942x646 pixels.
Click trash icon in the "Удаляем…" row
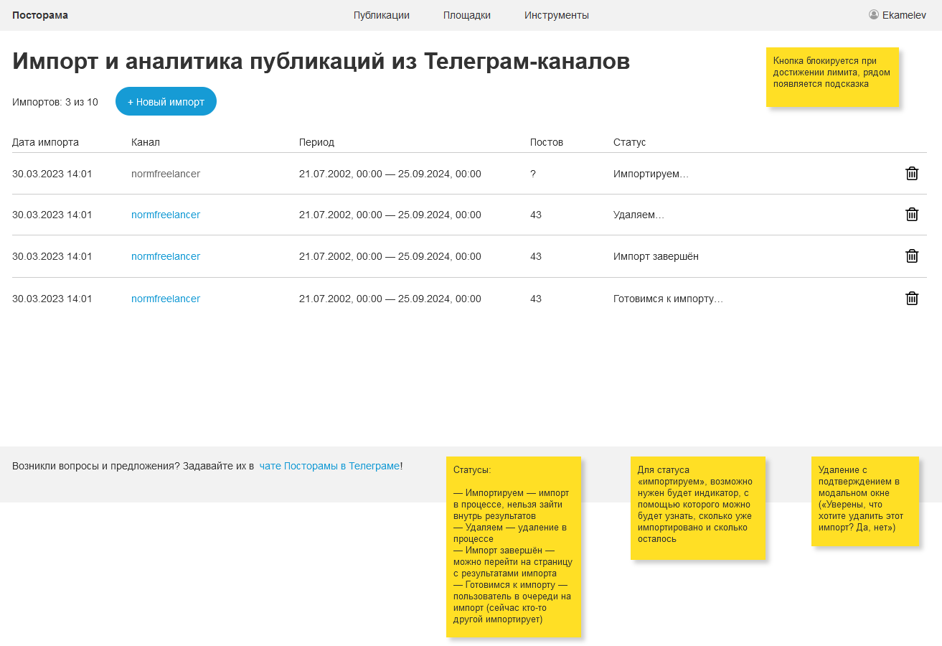point(912,214)
